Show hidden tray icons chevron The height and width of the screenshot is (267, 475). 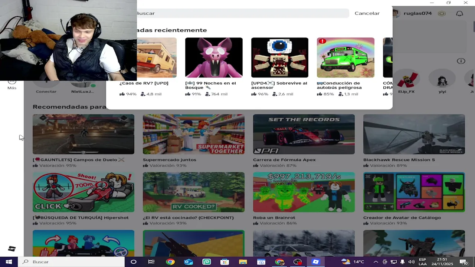point(376,262)
